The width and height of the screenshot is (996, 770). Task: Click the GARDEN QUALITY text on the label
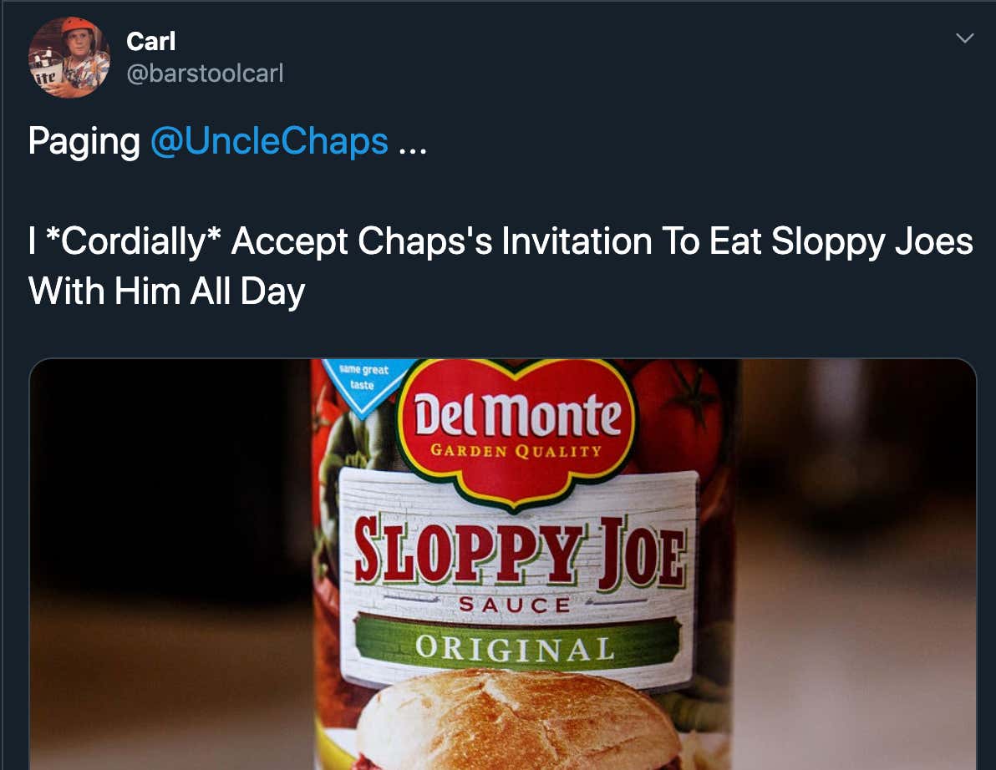click(x=516, y=451)
